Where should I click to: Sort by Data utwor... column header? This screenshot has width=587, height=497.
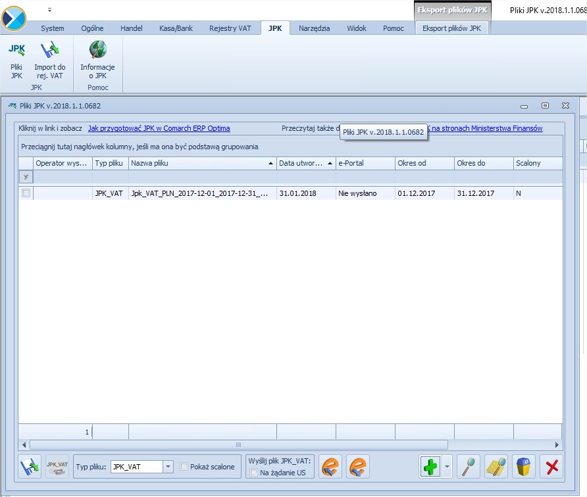point(306,163)
